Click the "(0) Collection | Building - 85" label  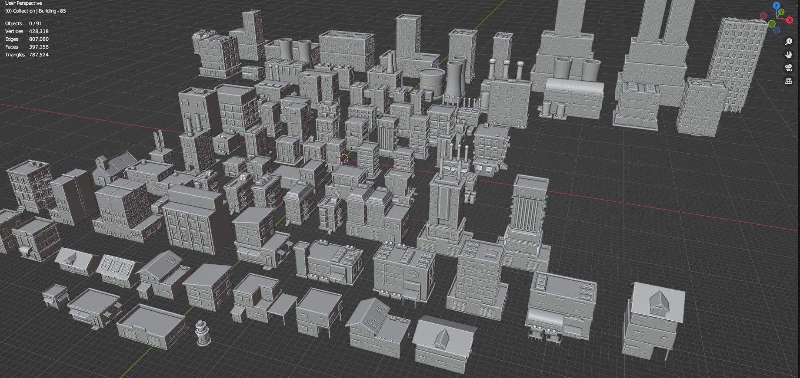point(36,11)
